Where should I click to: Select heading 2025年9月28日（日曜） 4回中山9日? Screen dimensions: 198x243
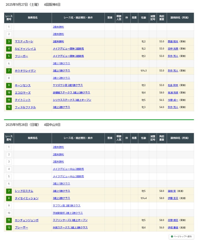(33, 125)
